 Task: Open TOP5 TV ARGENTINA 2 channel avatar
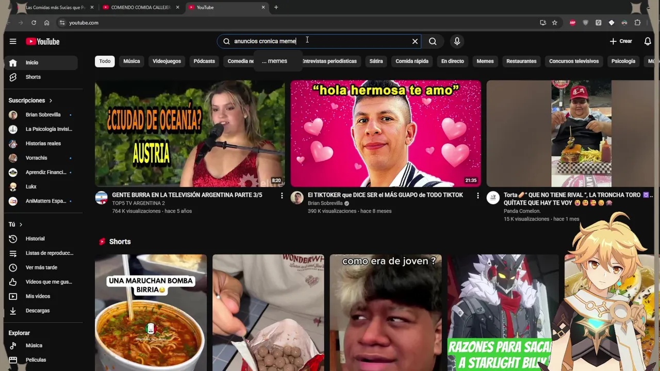pos(102,198)
